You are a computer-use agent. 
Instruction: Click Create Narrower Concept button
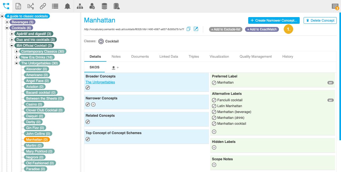click(x=274, y=21)
